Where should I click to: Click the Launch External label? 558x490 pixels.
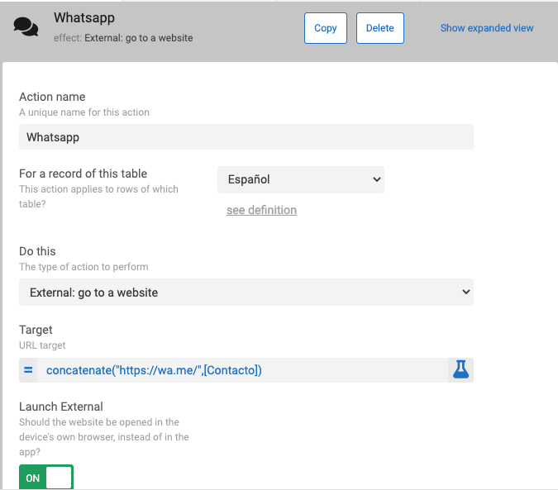pyautogui.click(x=61, y=407)
